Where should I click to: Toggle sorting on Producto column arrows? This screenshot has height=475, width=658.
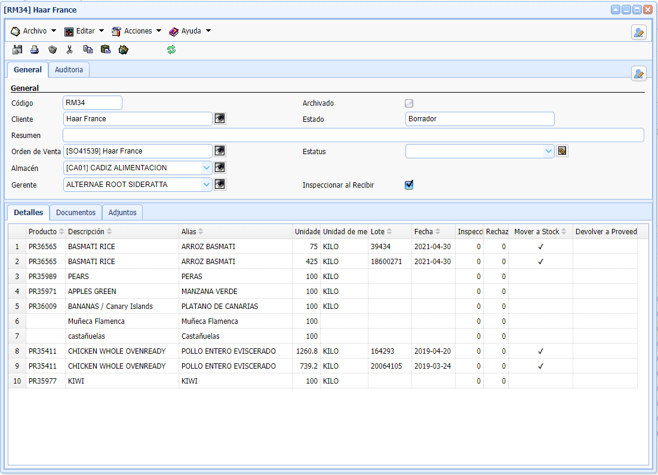click(x=62, y=231)
